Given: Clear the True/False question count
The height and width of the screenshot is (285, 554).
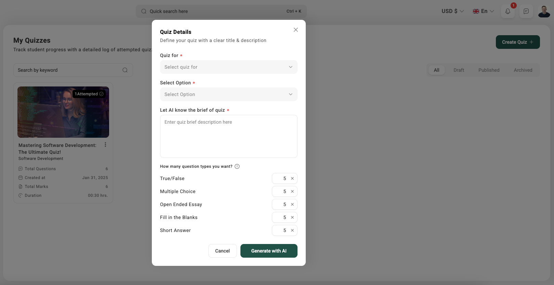Looking at the screenshot, I should click(292, 178).
